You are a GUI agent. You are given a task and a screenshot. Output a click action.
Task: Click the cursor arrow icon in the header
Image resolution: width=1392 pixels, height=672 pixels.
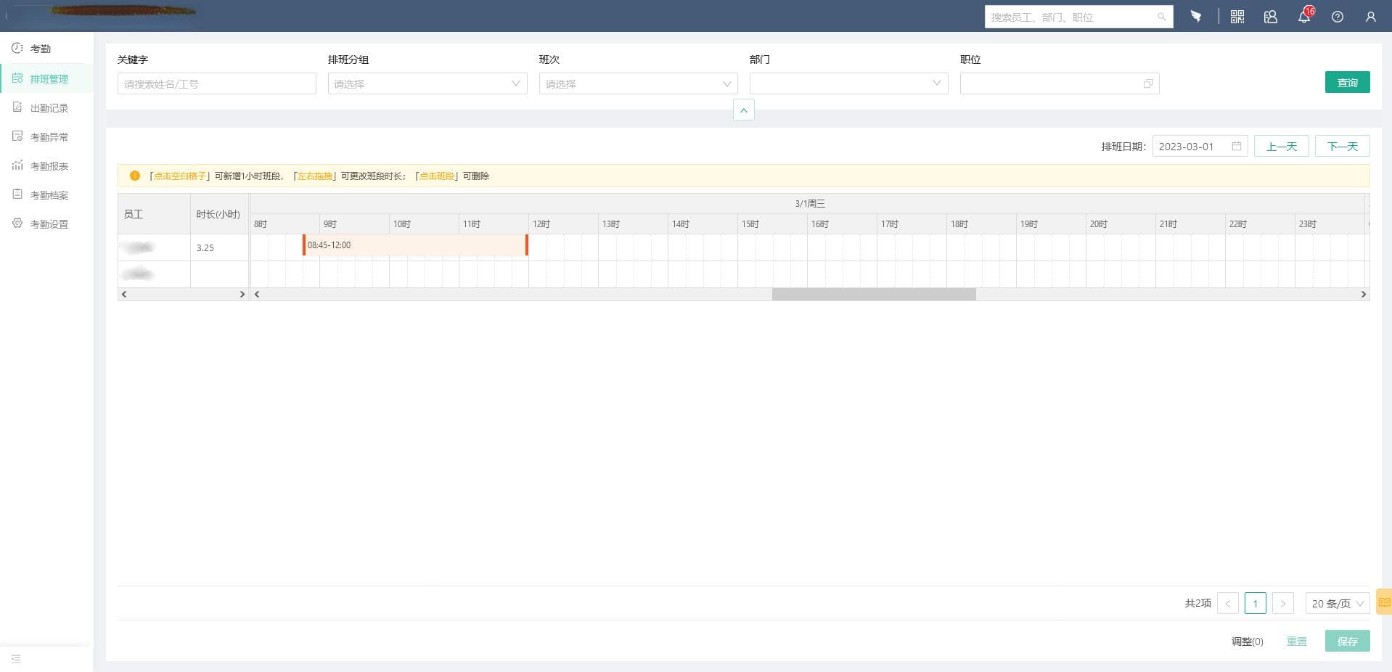pyautogui.click(x=1195, y=16)
